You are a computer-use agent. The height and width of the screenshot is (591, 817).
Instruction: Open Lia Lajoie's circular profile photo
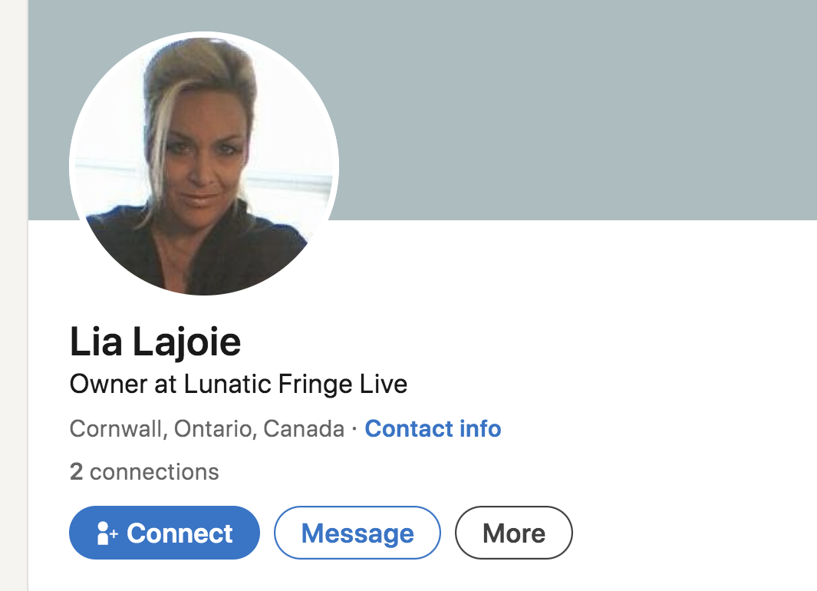pyautogui.click(x=204, y=163)
